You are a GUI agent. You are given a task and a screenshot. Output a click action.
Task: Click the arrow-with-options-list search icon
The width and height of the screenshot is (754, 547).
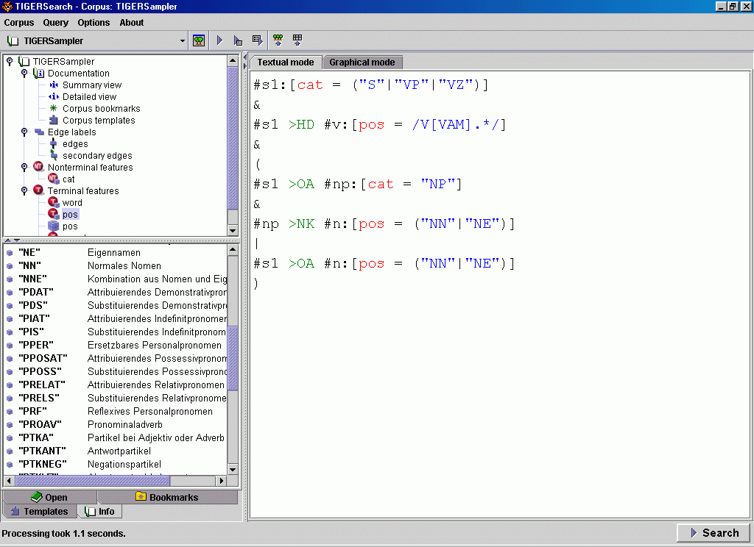click(238, 40)
